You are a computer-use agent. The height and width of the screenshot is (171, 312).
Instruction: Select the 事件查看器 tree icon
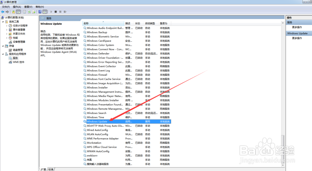(10, 30)
